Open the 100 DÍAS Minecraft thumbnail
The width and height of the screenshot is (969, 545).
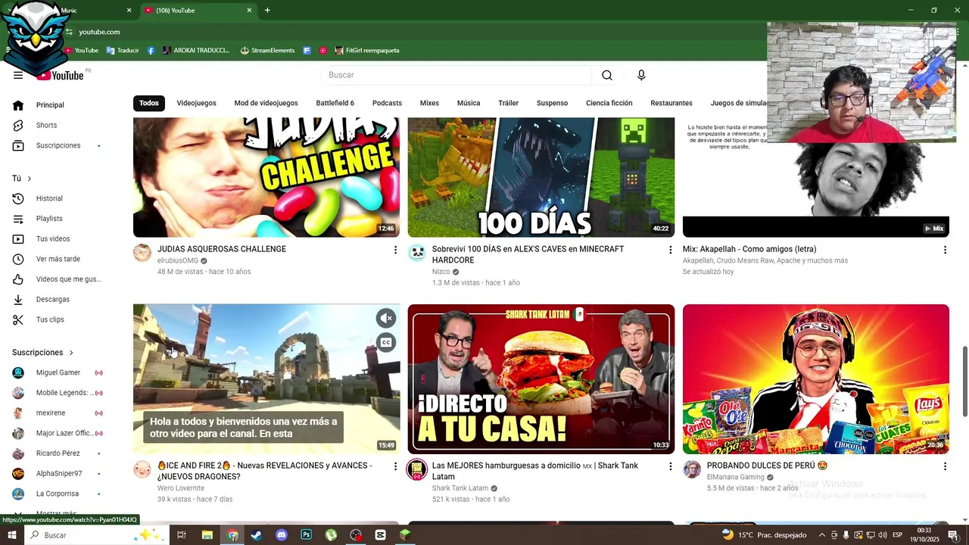pos(541,177)
